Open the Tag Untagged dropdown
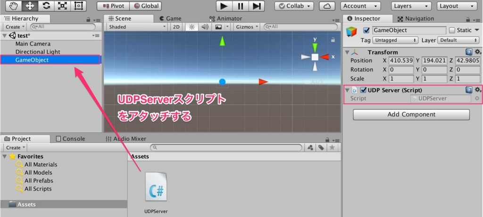This screenshot has height=217, width=483. point(395,40)
